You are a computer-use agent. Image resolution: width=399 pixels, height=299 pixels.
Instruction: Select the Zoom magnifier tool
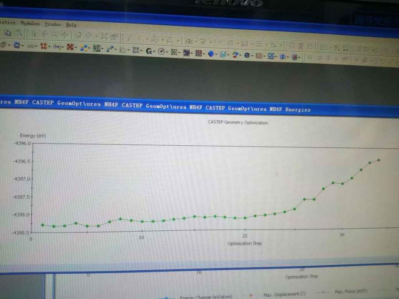(x=55, y=34)
